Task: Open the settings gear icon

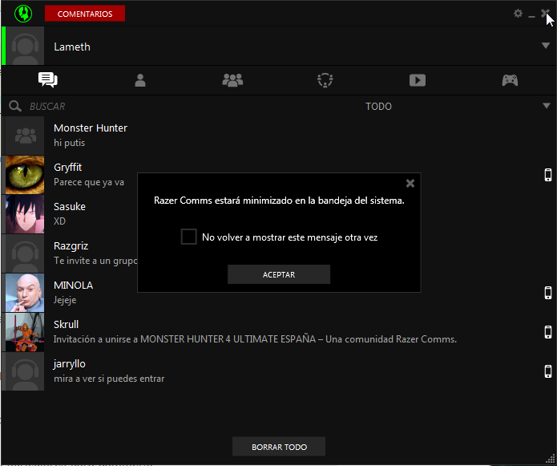Action: pos(518,14)
